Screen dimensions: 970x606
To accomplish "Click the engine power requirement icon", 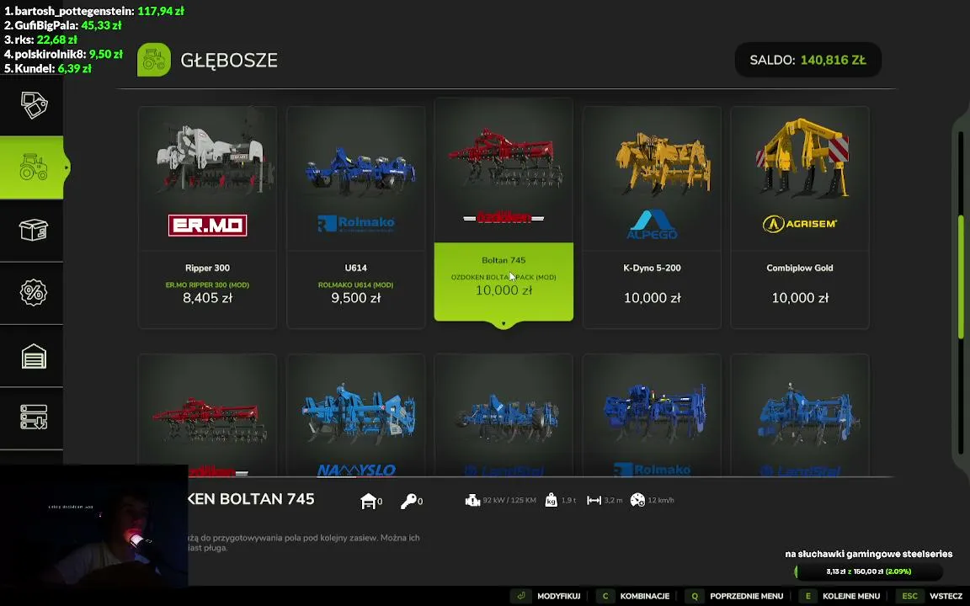I will 472,500.
